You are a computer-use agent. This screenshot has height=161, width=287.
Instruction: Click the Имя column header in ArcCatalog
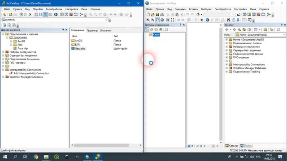(74, 36)
